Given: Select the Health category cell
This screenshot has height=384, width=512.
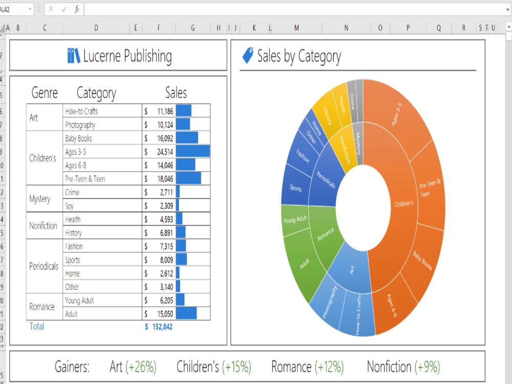Looking at the screenshot, I should (102, 220).
